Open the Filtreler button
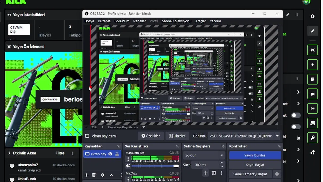This screenshot has width=323, height=182. coord(177,136)
